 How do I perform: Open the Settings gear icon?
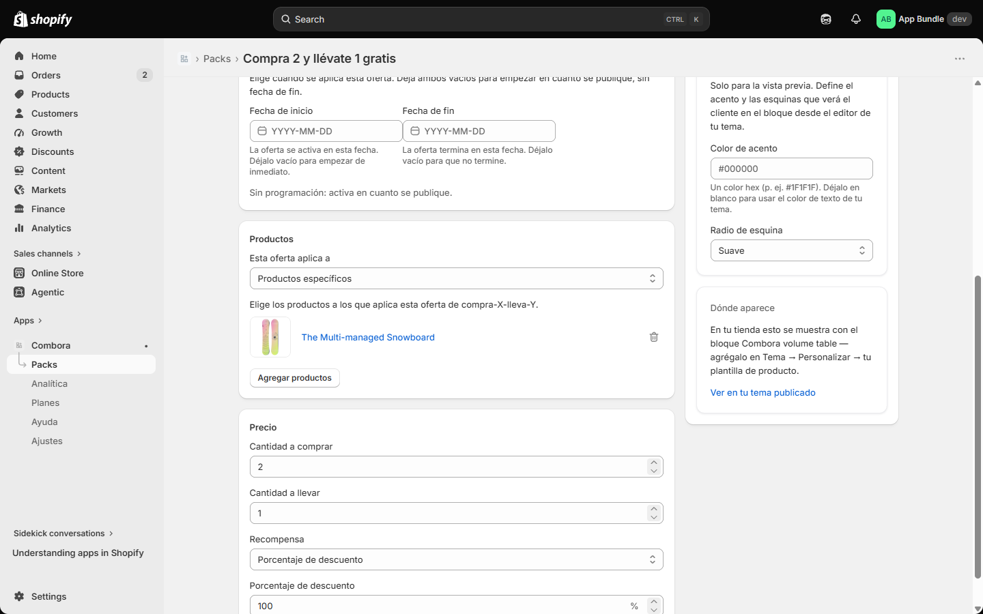[19, 596]
